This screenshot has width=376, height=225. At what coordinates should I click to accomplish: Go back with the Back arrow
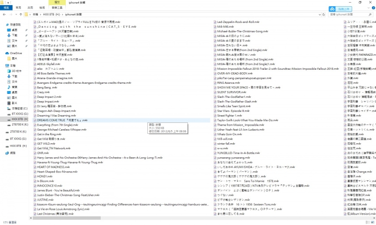(x=4, y=15)
